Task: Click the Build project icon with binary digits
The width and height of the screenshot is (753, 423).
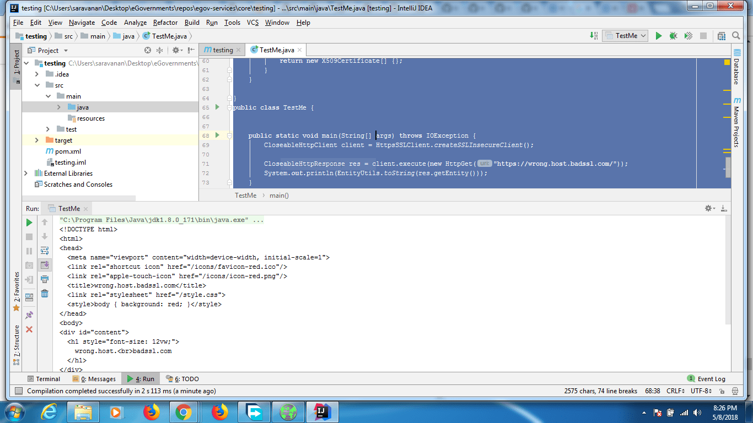Action: point(594,36)
